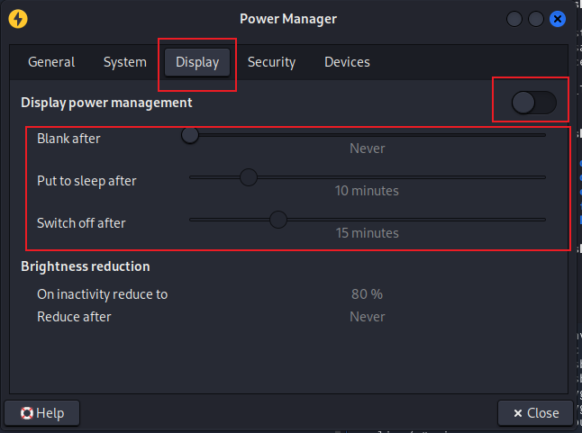Maximize the Power Manager window
Image resolution: width=582 pixels, height=433 pixels.
click(x=536, y=18)
